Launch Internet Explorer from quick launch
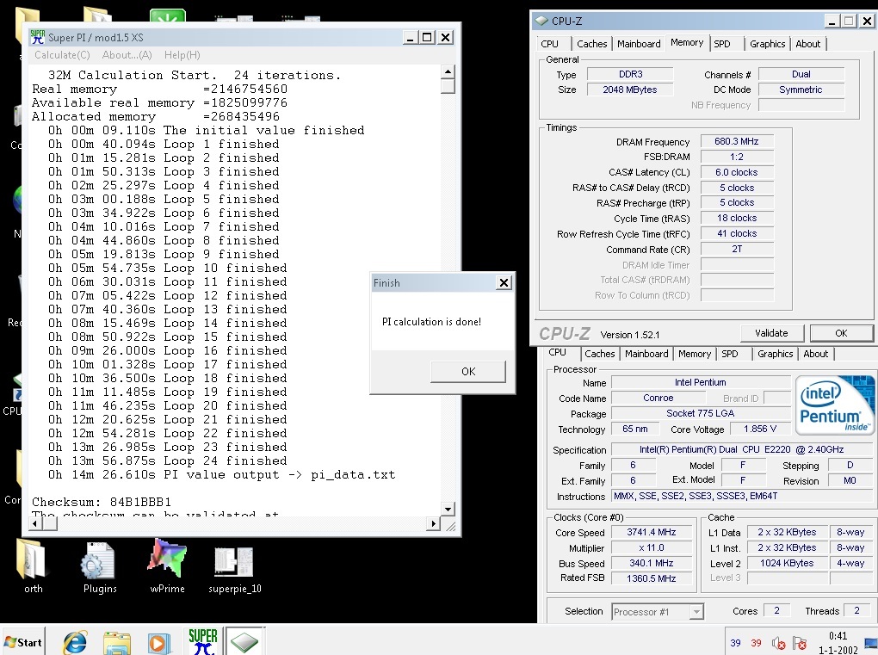The height and width of the screenshot is (655, 878). [75, 643]
